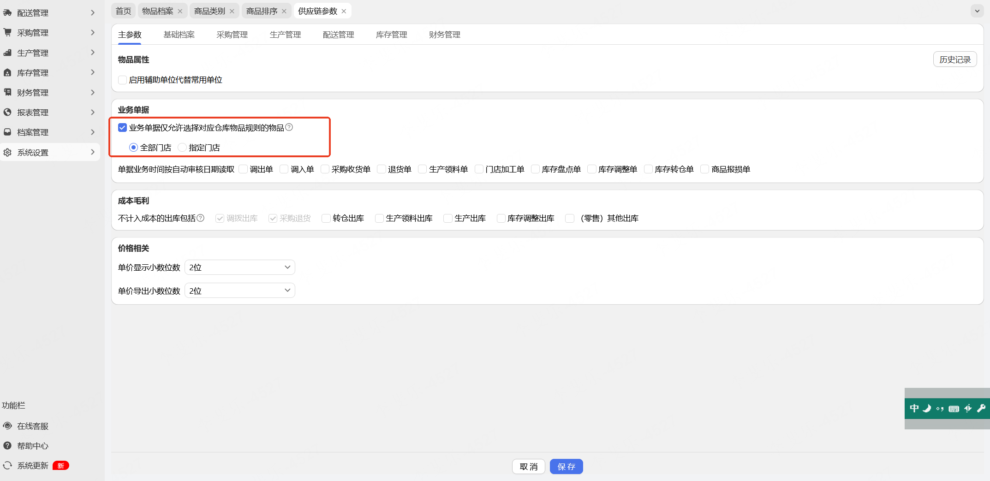Open 单价导出小数位数 dropdown
The width and height of the screenshot is (990, 481).
[240, 291]
